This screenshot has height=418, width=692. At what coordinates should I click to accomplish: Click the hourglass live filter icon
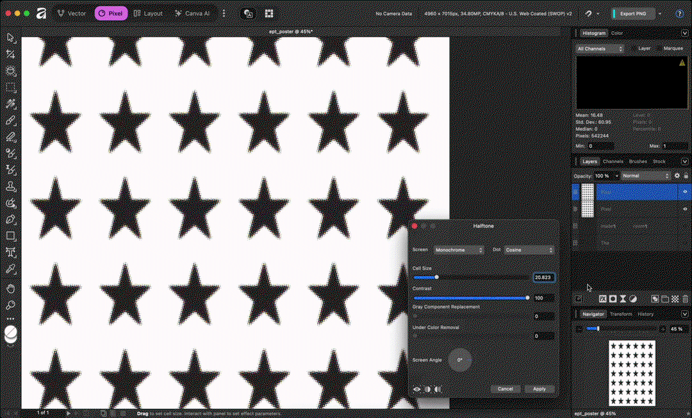[623, 299]
